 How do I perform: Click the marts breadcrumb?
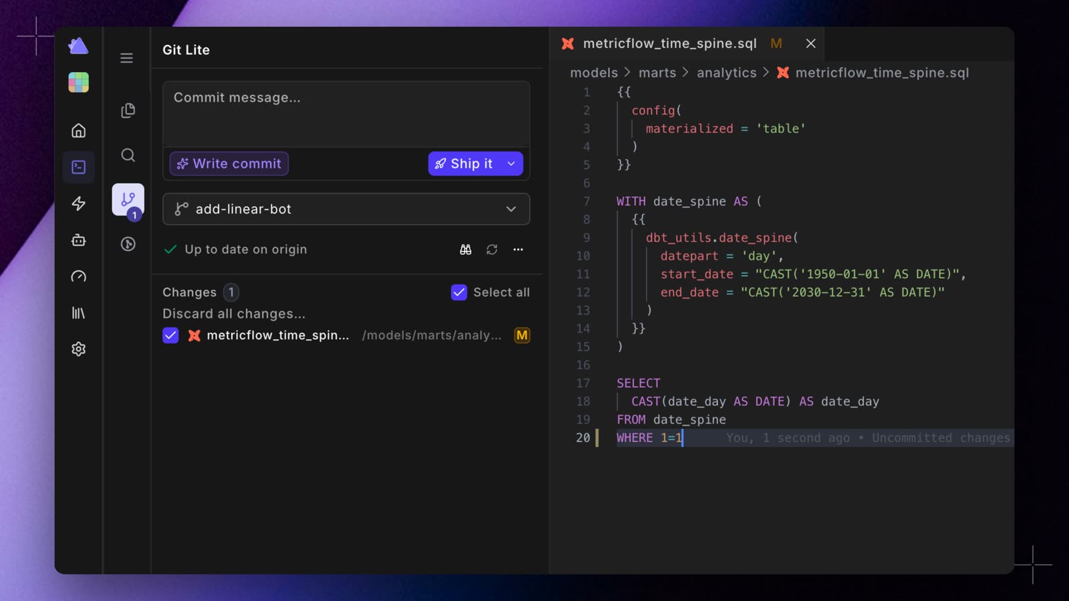[x=657, y=73]
